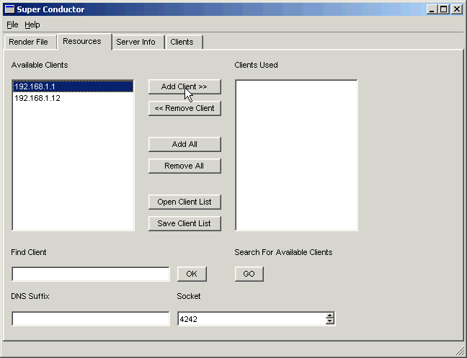467x358 pixels.
Task: Increase the Socket value with up arrow
Action: tap(330, 316)
